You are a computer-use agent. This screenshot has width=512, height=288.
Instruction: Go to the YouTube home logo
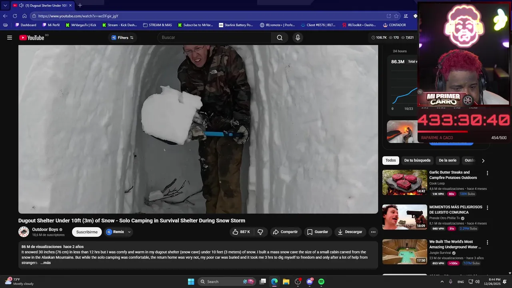click(x=32, y=38)
